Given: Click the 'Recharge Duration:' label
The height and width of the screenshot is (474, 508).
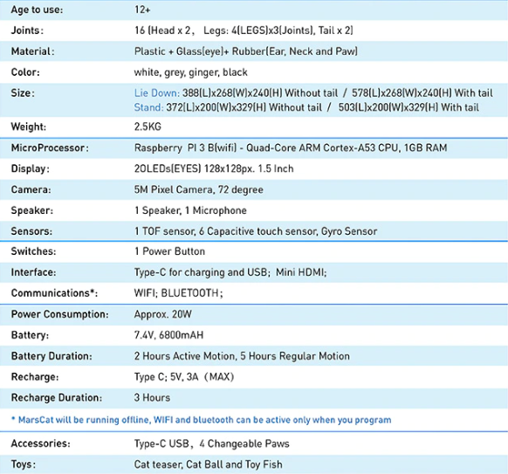Looking at the screenshot, I should pos(57,398).
